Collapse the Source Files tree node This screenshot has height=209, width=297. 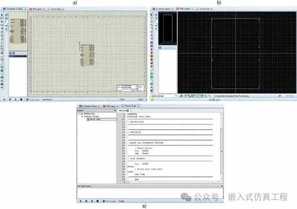click(x=82, y=116)
